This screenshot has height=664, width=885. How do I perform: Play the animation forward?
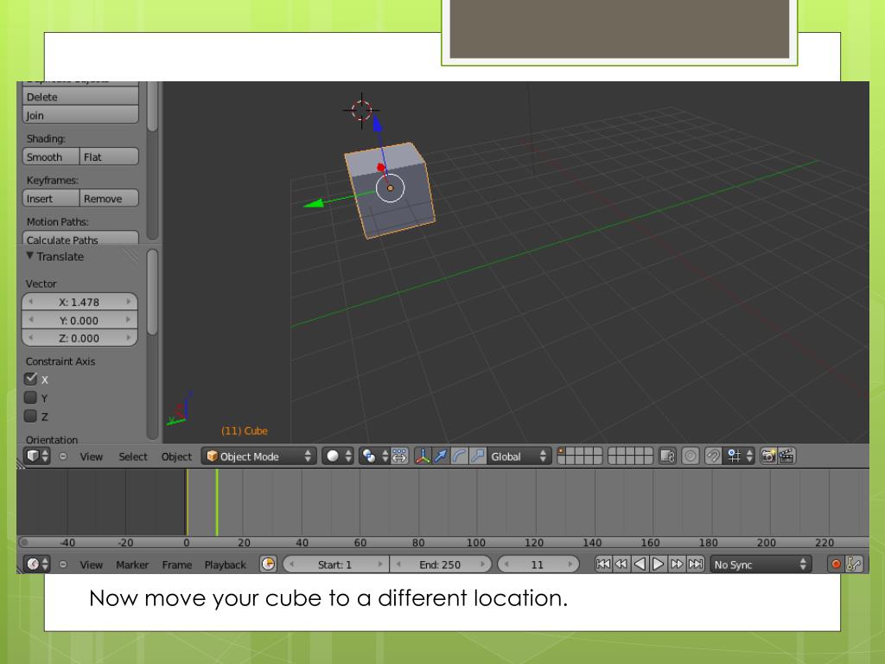tap(658, 565)
